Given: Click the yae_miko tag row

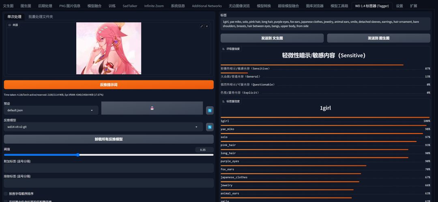Looking at the screenshot, I should [x=325, y=128].
